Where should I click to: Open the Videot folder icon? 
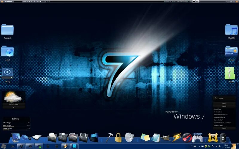[x=7, y=51]
